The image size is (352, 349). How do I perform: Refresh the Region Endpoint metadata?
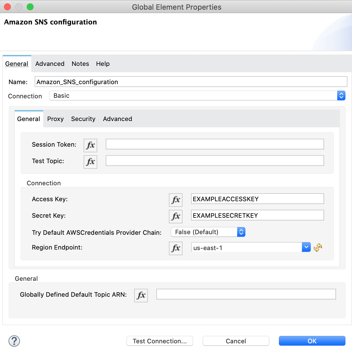click(x=318, y=248)
